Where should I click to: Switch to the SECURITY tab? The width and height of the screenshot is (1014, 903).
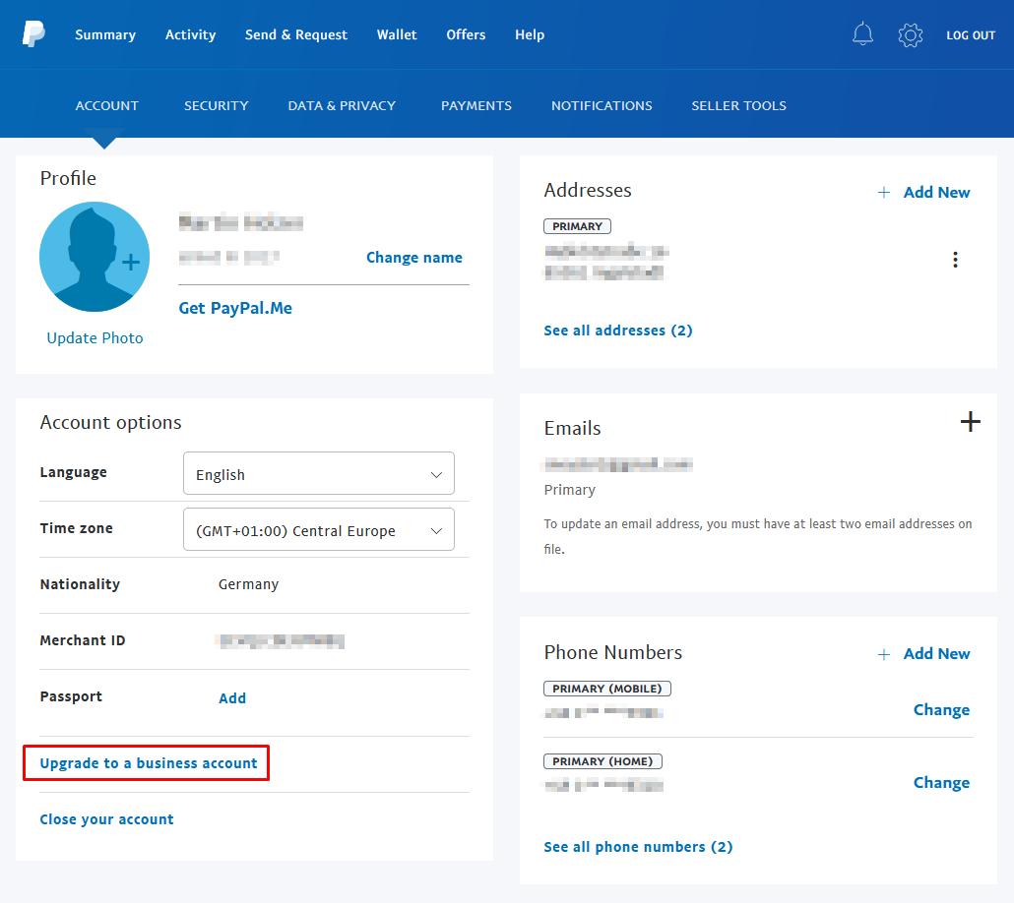click(x=216, y=105)
